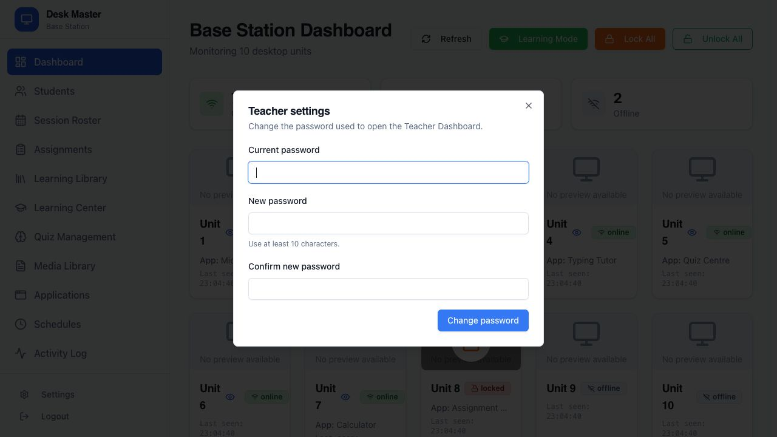The height and width of the screenshot is (437, 777).
Task: Click the offline badge on Unit 9
Action: click(603, 388)
